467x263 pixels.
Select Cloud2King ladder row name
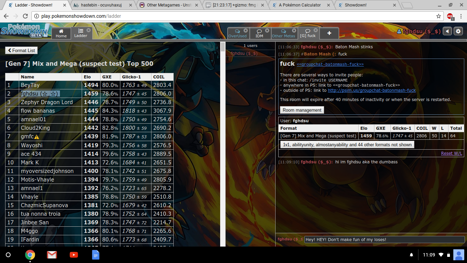click(x=35, y=128)
